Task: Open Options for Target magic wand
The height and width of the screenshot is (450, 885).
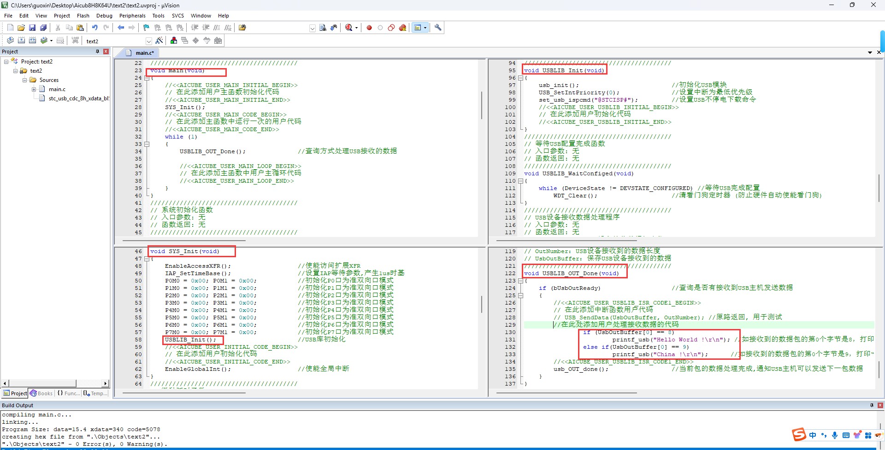Action: [x=159, y=40]
